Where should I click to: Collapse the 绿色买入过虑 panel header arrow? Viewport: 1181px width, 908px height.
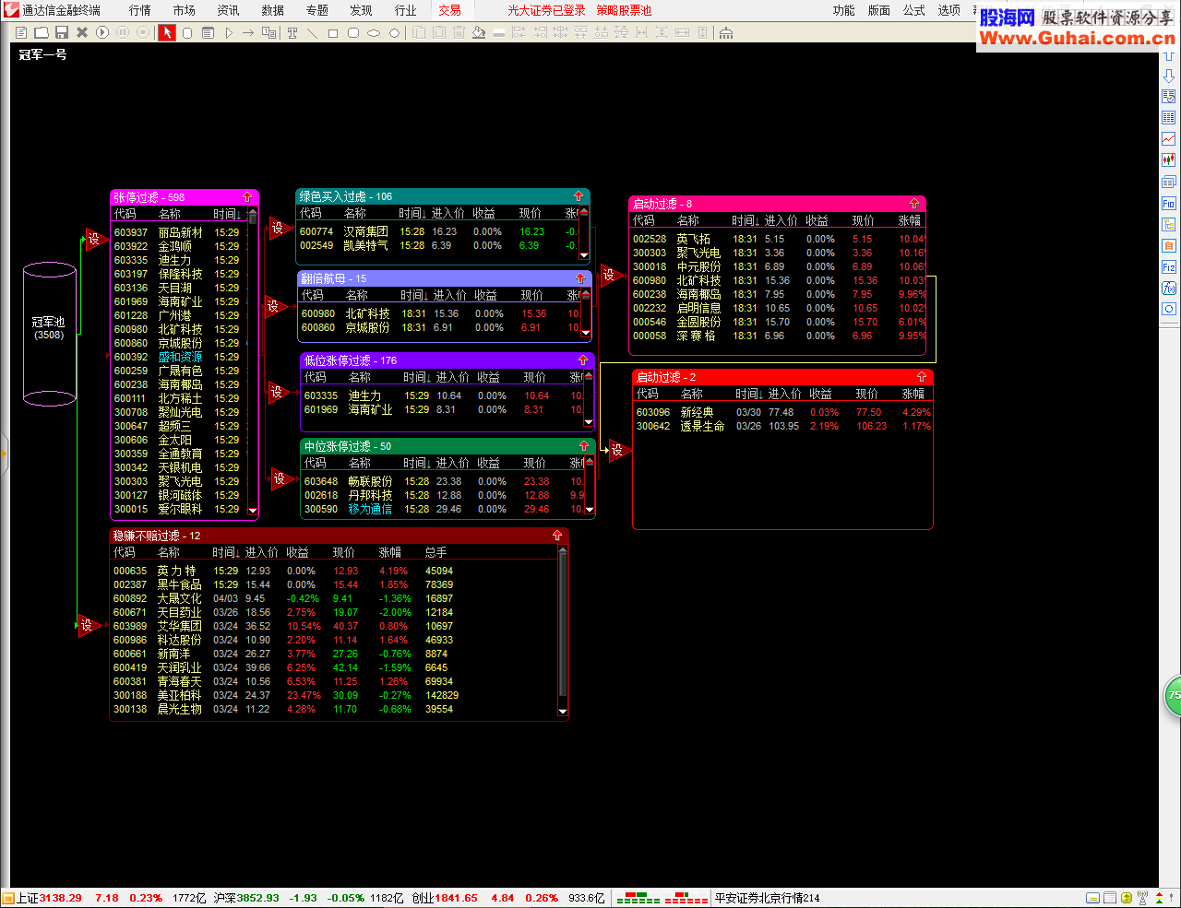pos(579,196)
